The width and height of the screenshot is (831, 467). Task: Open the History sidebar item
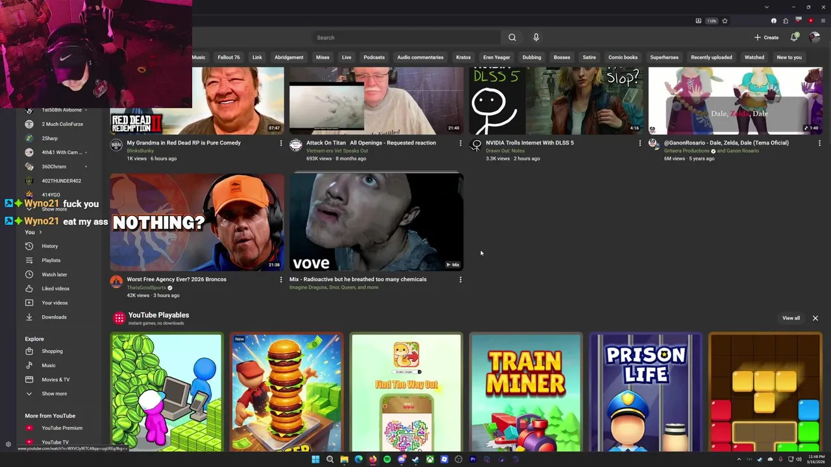coord(50,246)
